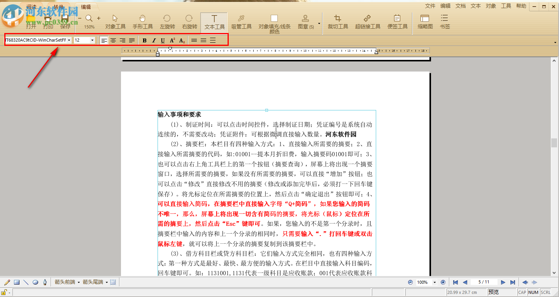This screenshot has width=559, height=297.
Task: Toggle italic formatting for selected text
Action: pos(153,40)
